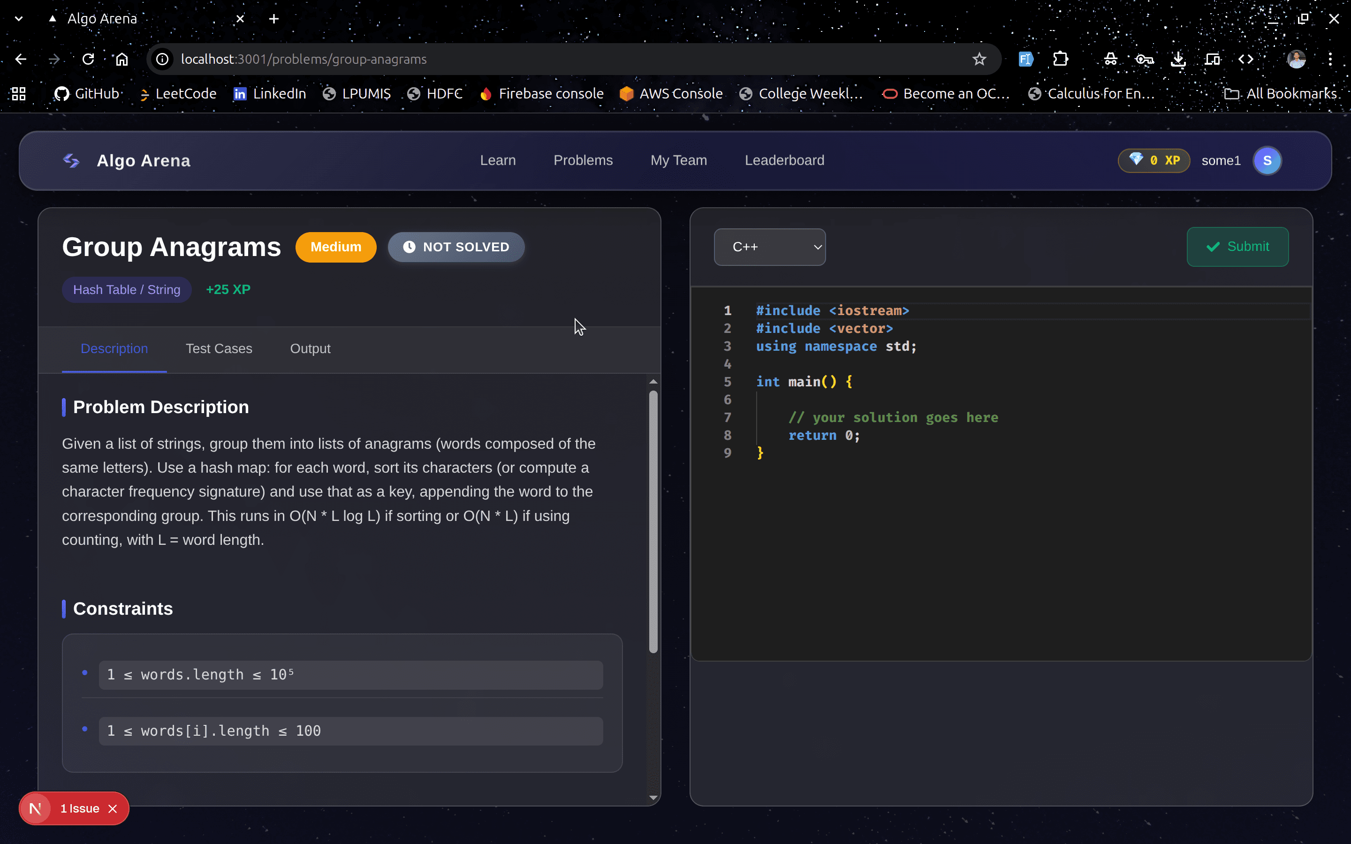This screenshot has width=1351, height=844.
Task: Dismiss the 1 Issue notification
Action: point(114,808)
